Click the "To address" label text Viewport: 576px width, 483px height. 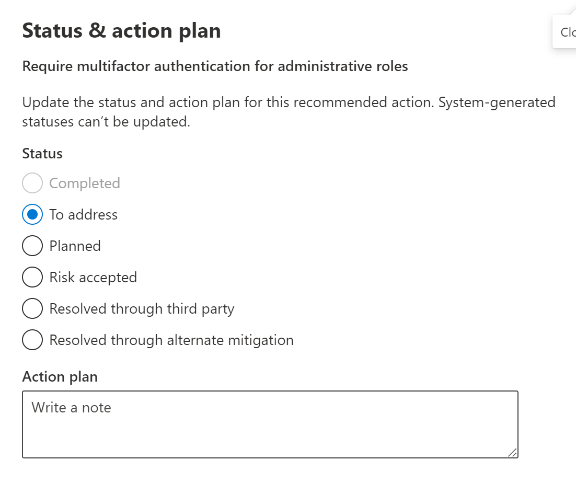pyautogui.click(x=84, y=215)
